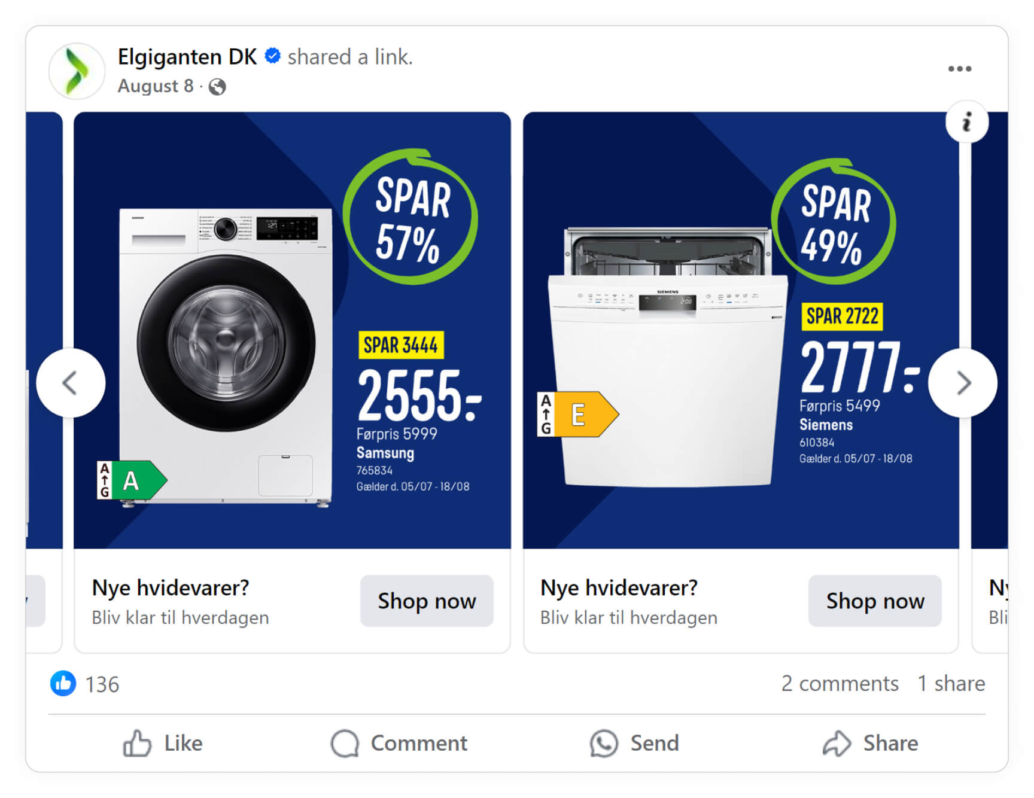Screen dimensions: 1034x798
Task: Click the blue verified badge
Action: pos(273,56)
